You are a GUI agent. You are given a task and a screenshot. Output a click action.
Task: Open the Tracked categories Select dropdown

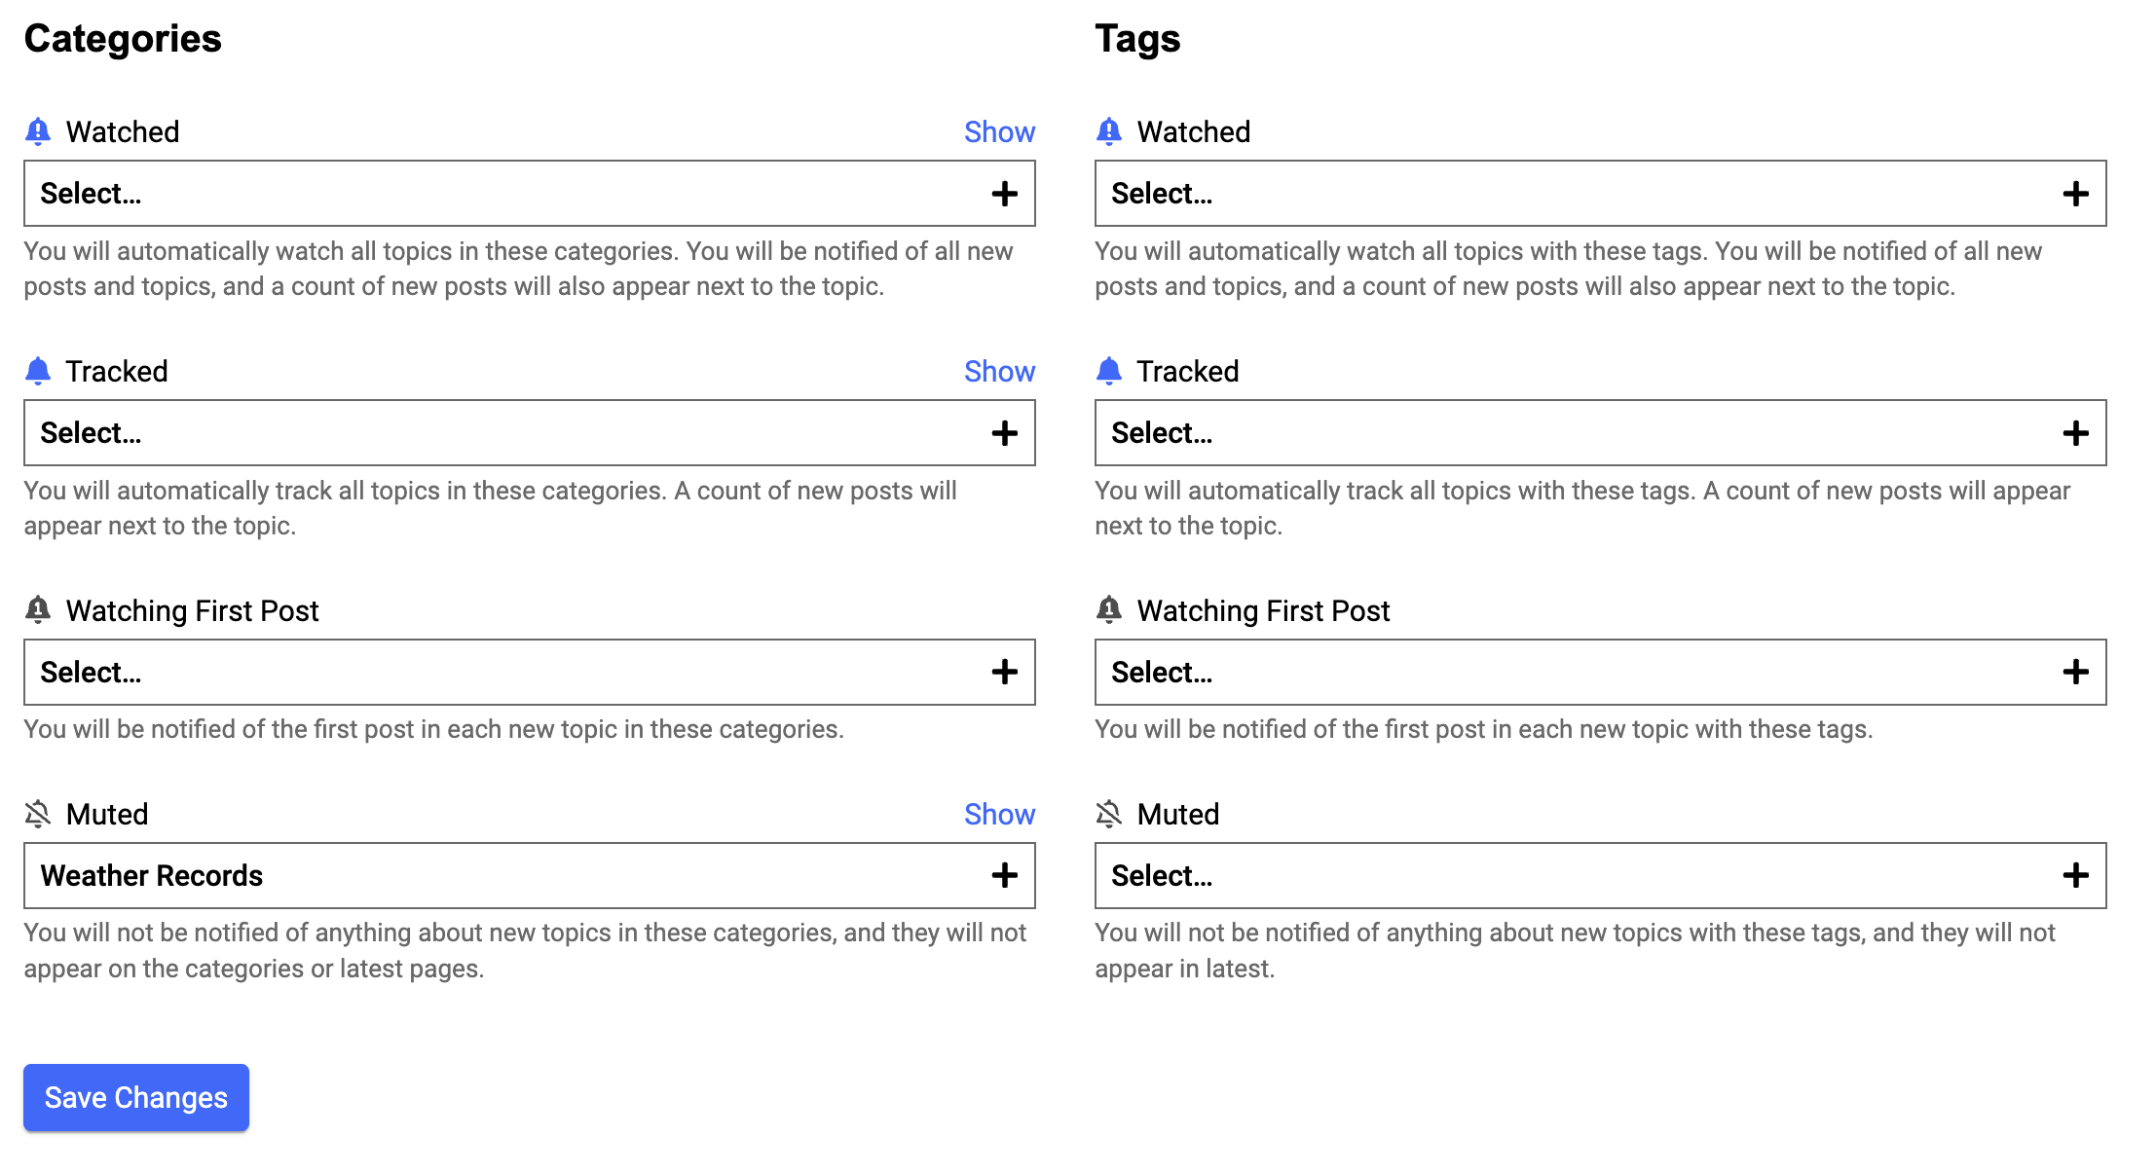point(530,433)
